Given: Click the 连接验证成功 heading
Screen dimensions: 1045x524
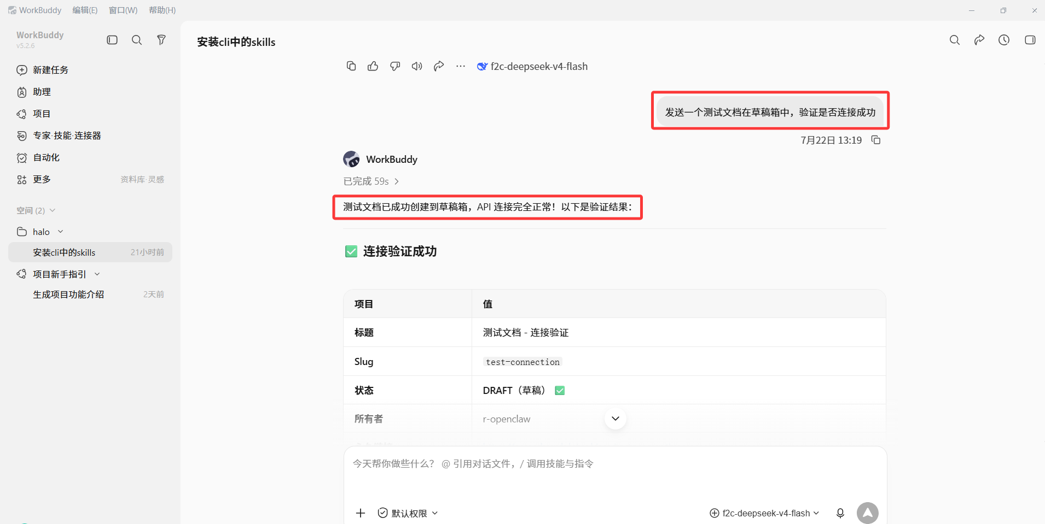Looking at the screenshot, I should tap(400, 251).
